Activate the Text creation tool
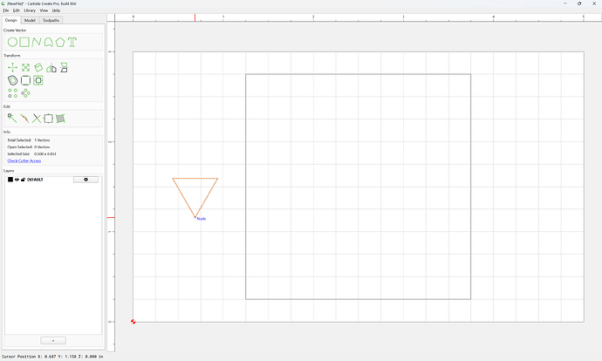This screenshot has height=361, width=602. [x=72, y=42]
